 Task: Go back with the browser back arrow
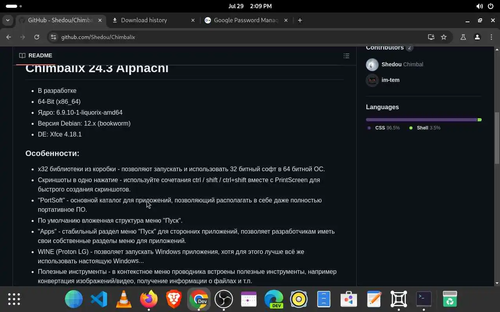click(9, 37)
